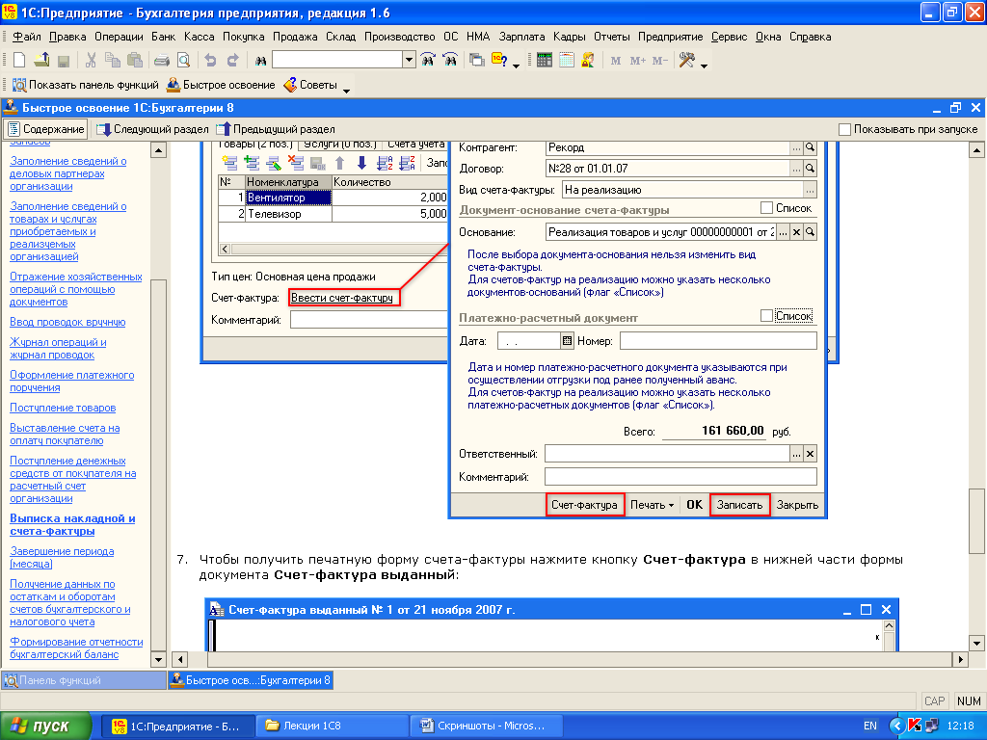987x740 pixels.
Task: Open the Calculator icon in the toolbar
Action: tap(544, 61)
